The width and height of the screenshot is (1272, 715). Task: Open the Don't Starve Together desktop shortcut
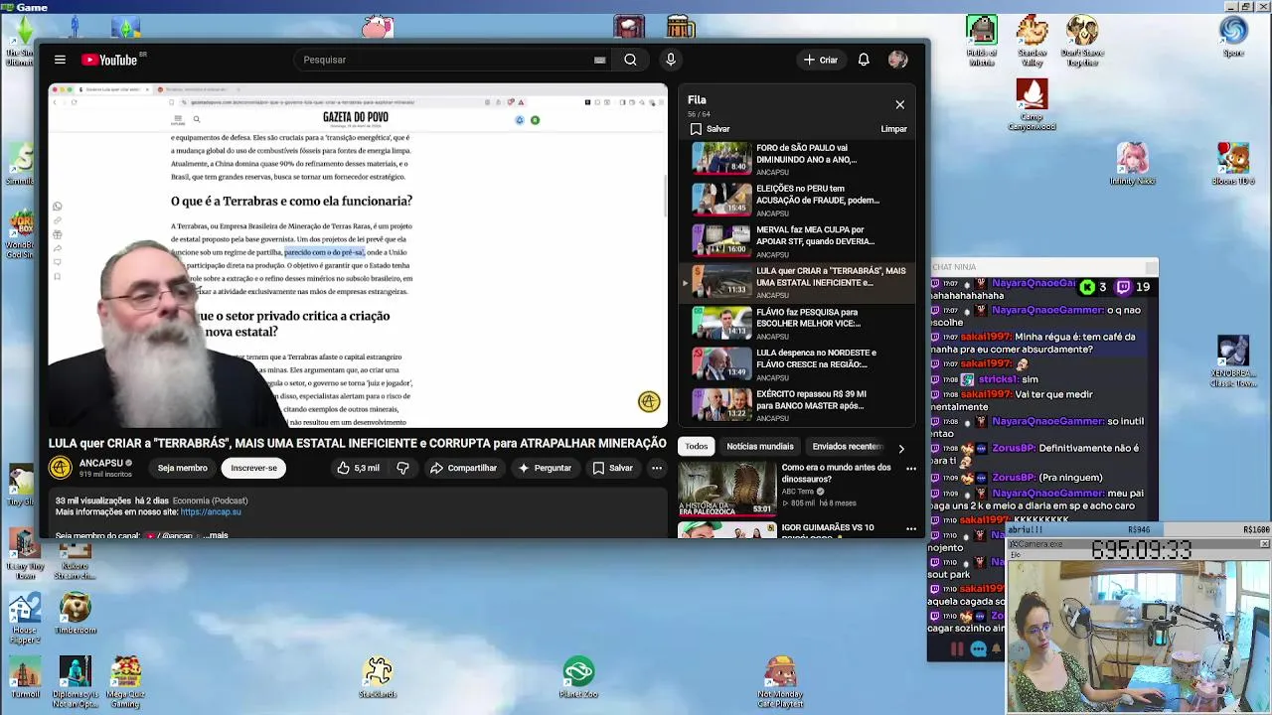pyautogui.click(x=1082, y=40)
